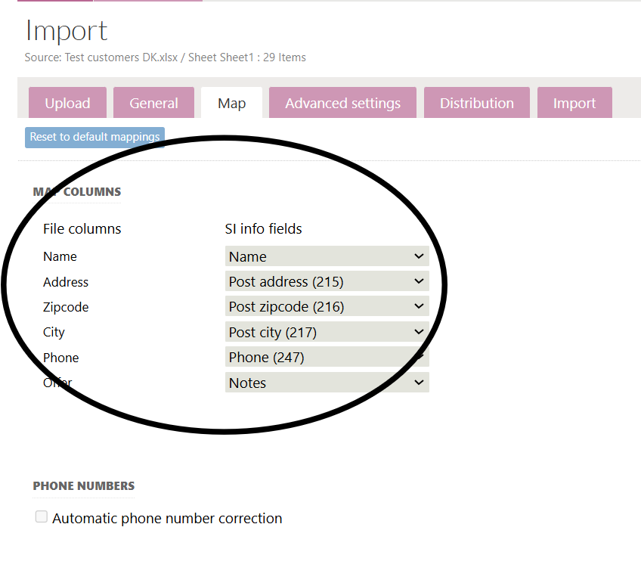
Task: Open the Post address (215) dropdown
Action: point(327,282)
